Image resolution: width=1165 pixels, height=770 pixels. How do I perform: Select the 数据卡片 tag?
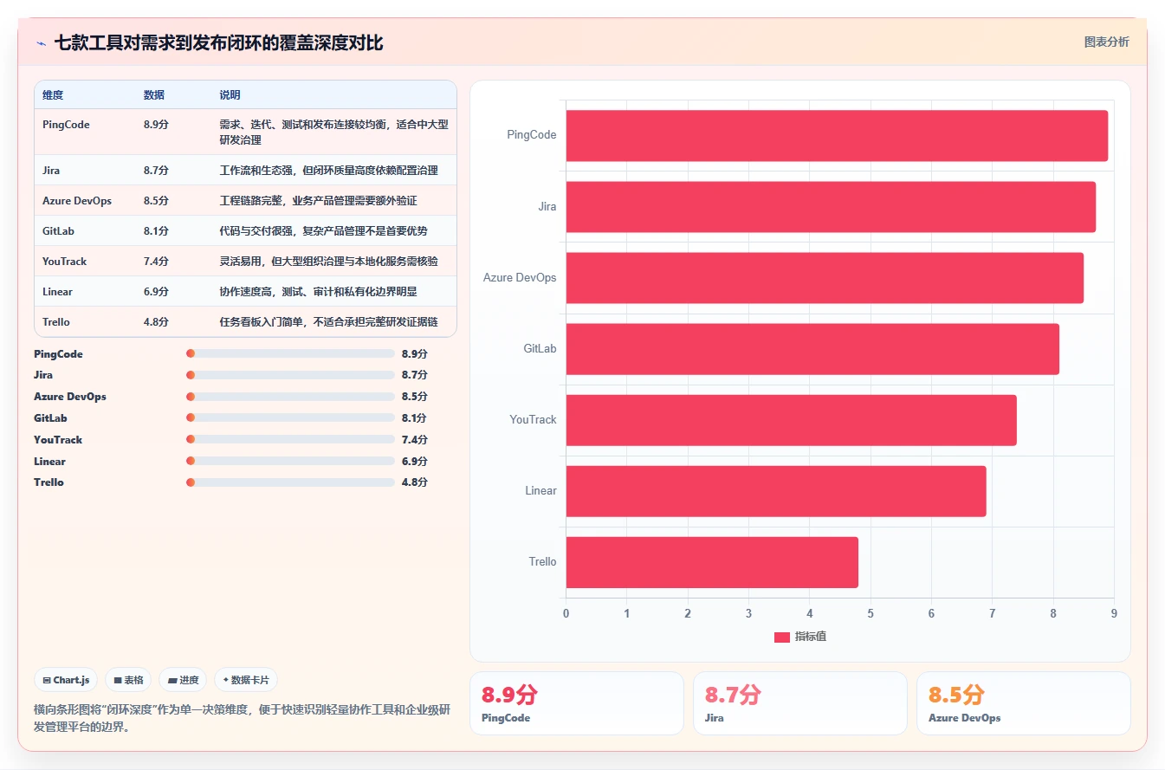pyautogui.click(x=246, y=680)
